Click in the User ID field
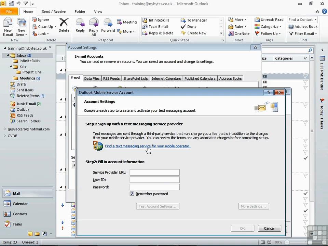This screenshot has width=328, height=246. pos(154,180)
